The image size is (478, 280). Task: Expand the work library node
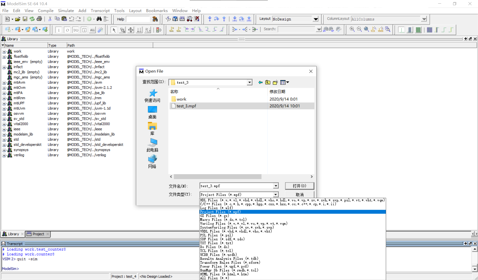click(x=4, y=51)
